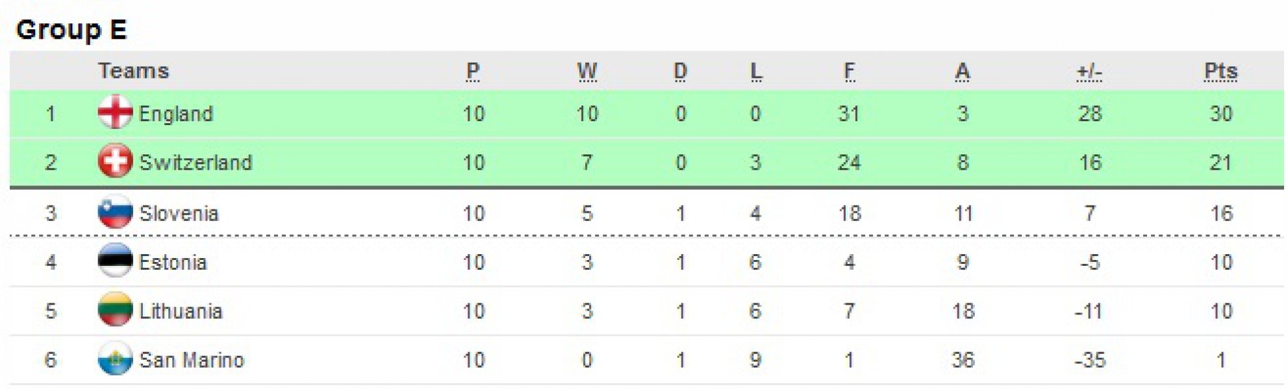Click the F (goals for) column header
Screen dimensions: 1288x389
point(849,71)
